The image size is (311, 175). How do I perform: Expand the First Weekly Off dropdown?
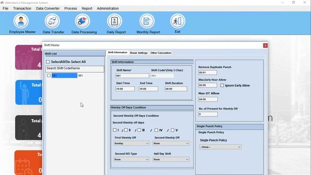tap(131, 143)
